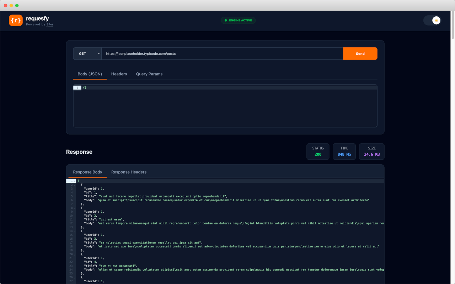The image size is (455, 284).
Task: Send the request with the Send button
Action: [x=360, y=54]
